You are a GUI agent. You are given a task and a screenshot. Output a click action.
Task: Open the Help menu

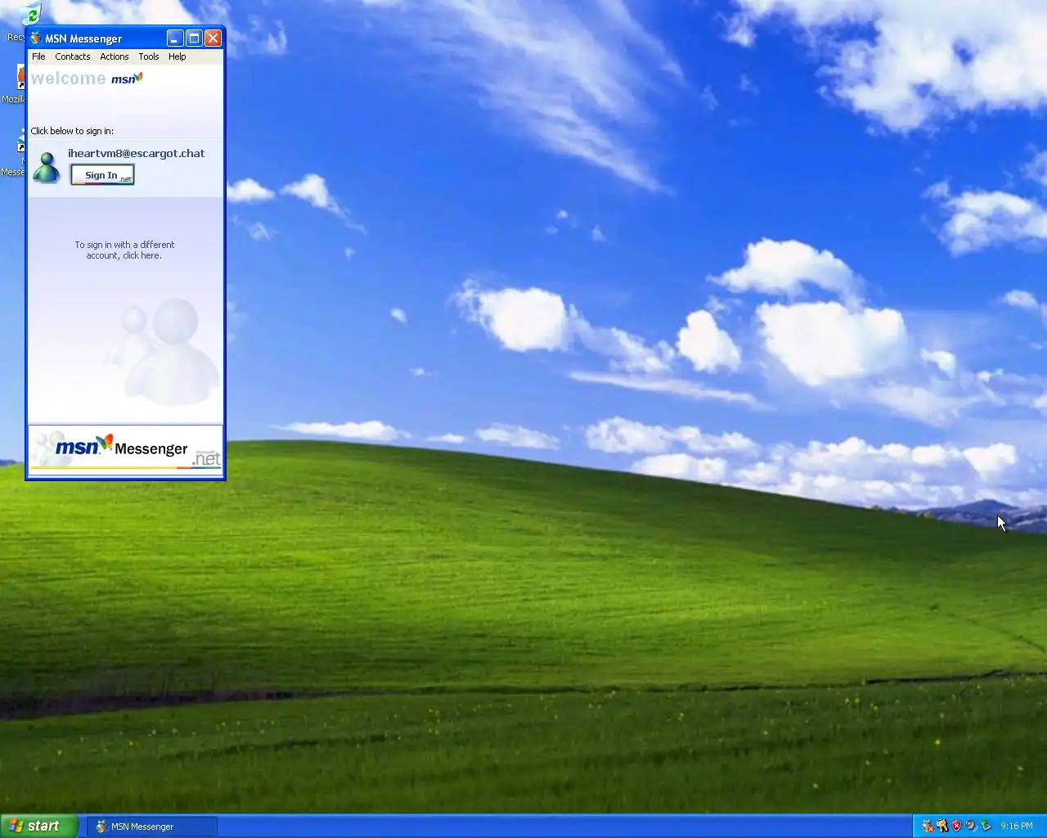click(x=177, y=56)
